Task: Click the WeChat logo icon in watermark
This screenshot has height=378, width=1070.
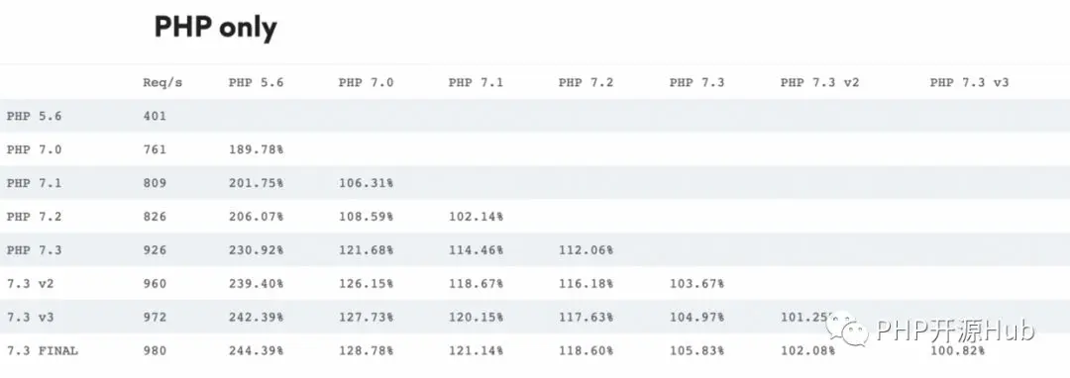Action: (x=847, y=329)
